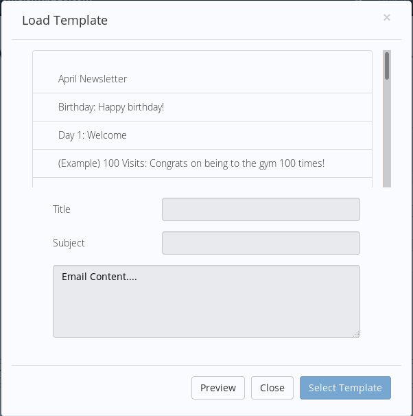Close the Load Template dialog with X icon
This screenshot has height=416, width=413.
[387, 18]
